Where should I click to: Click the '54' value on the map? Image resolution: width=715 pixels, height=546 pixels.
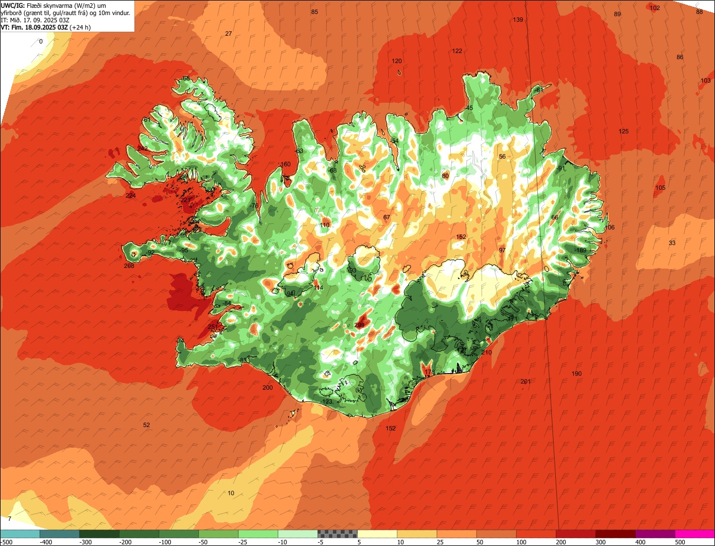point(395,141)
